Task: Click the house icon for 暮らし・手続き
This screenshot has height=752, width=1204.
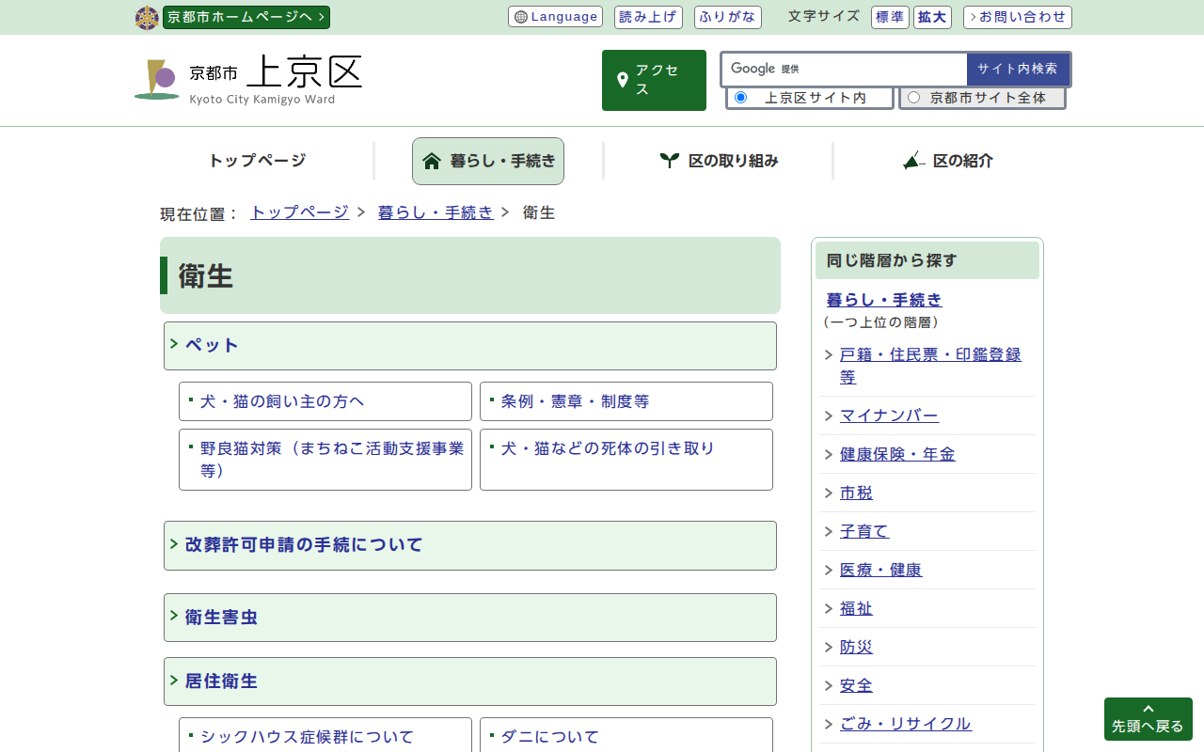Action: [x=432, y=161]
